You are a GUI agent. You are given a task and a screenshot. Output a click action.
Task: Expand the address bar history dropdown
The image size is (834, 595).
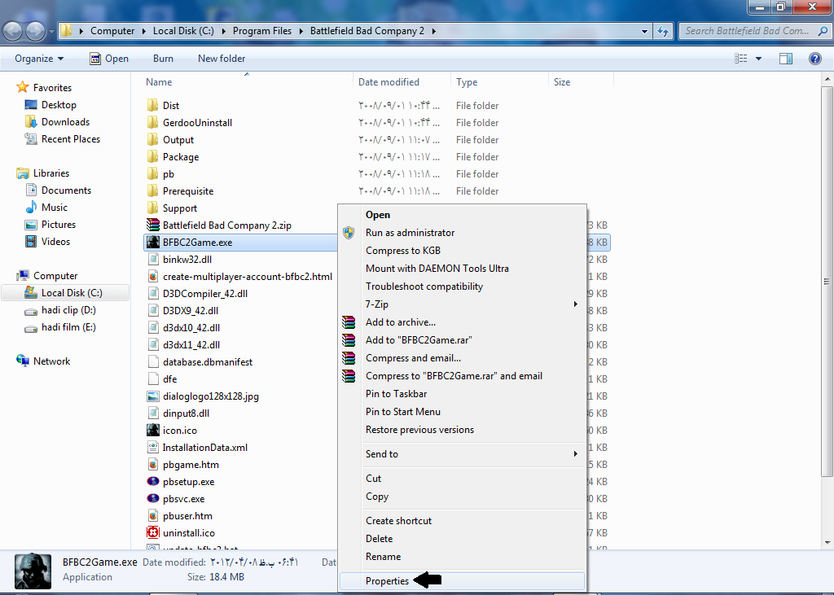645,32
